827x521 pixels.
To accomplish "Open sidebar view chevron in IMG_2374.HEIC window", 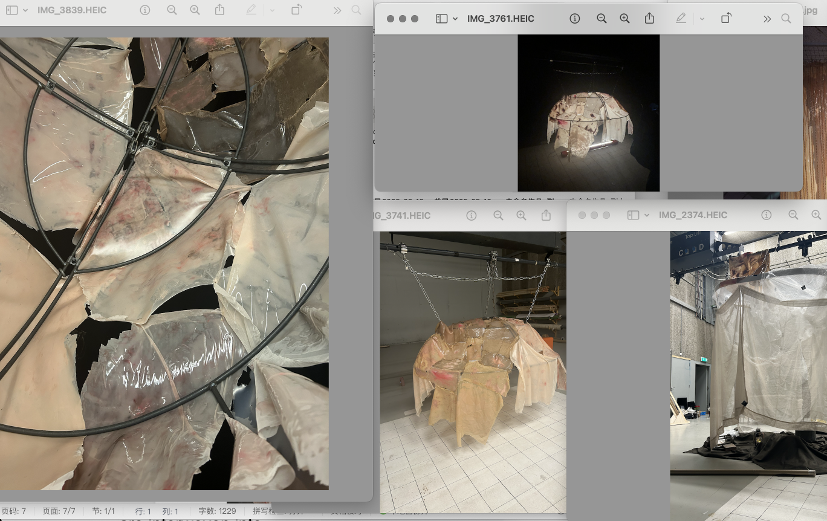I will point(647,215).
